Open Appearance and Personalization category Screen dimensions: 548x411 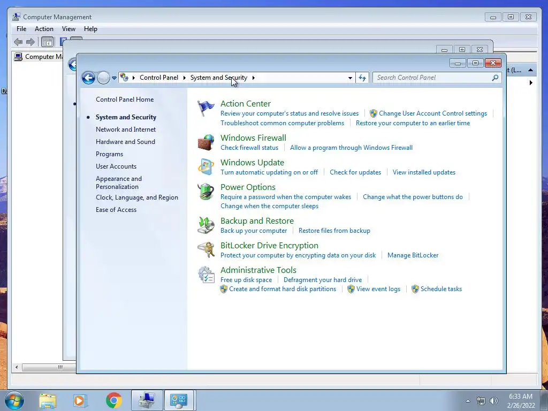point(119,182)
